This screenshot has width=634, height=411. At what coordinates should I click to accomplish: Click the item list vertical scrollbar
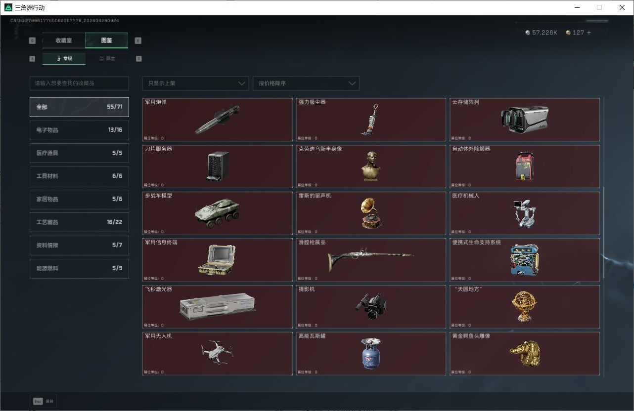tap(603, 232)
